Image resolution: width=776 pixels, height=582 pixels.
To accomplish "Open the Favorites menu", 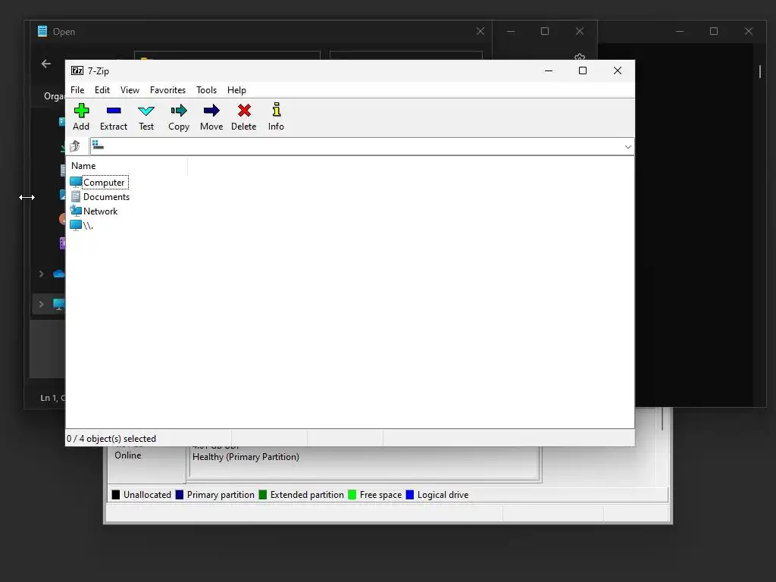I will click(167, 90).
